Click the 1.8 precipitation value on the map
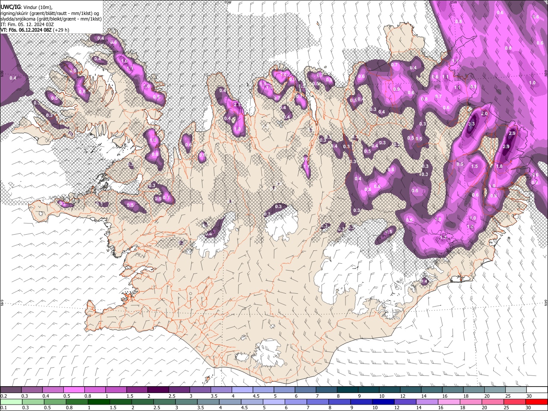548x411 pixels. (x=499, y=166)
